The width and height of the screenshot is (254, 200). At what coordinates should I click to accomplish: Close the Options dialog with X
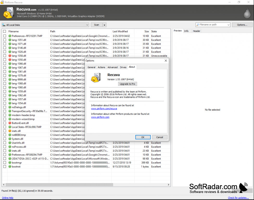pos(166,61)
